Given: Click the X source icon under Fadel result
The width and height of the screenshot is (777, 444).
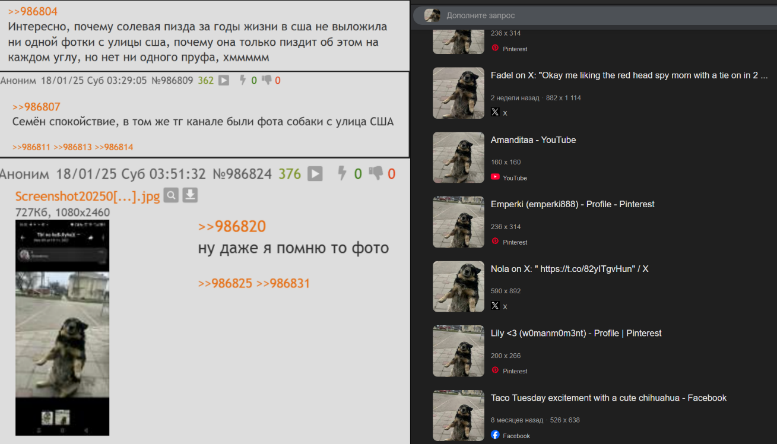Looking at the screenshot, I should 495,112.
